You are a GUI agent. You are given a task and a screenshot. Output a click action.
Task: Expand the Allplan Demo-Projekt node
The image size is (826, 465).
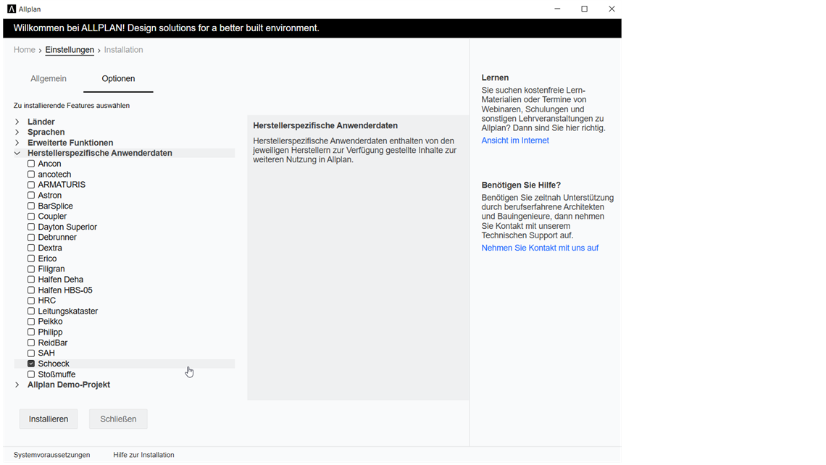click(17, 385)
